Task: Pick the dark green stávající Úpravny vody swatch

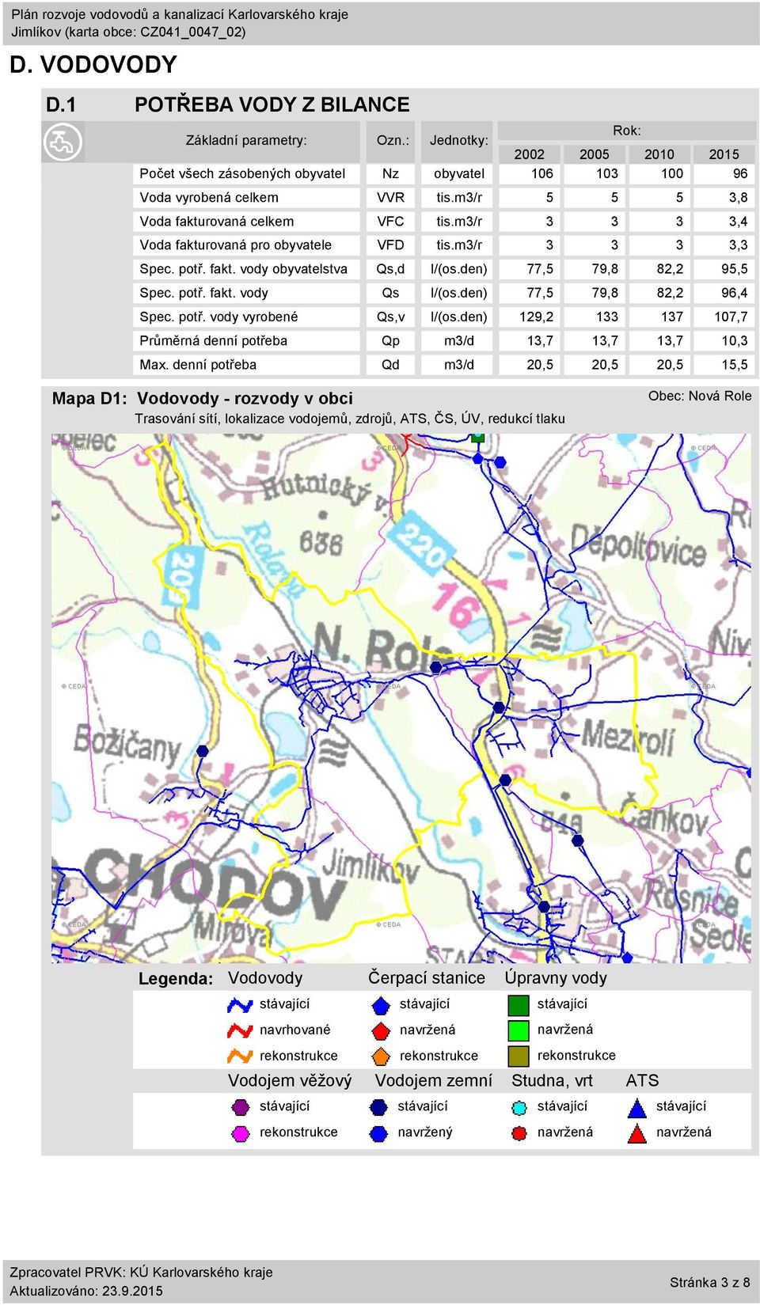Action: [519, 1005]
